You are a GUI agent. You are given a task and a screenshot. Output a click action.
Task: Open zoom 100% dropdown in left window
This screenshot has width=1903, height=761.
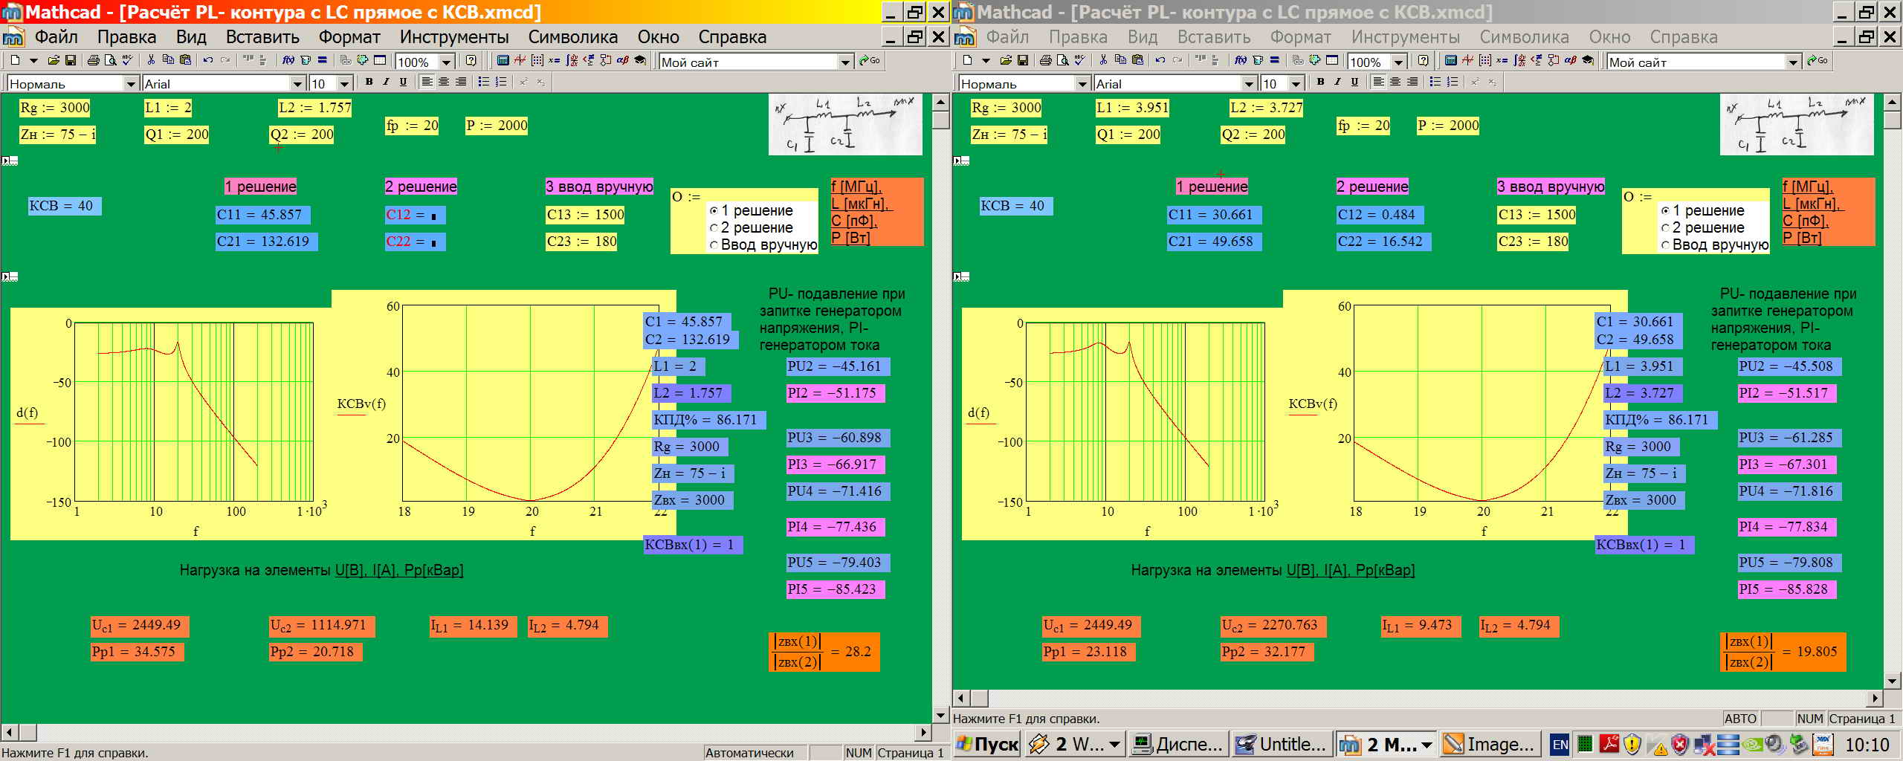pyautogui.click(x=447, y=62)
